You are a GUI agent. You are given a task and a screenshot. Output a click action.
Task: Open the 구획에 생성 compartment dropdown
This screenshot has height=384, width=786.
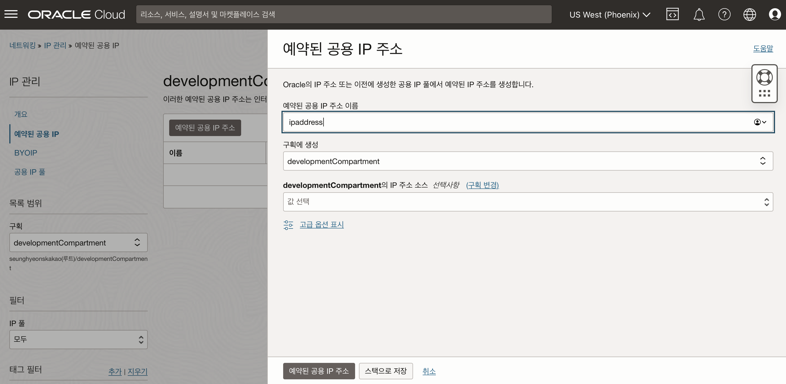[528, 161]
